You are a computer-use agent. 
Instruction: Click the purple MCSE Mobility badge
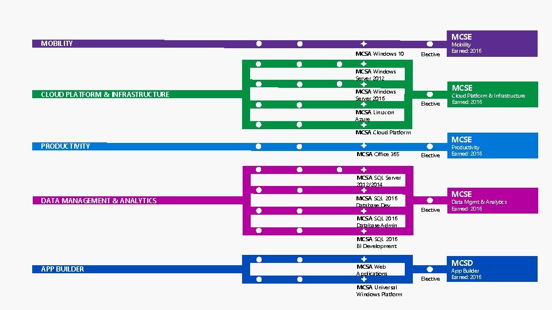point(492,44)
